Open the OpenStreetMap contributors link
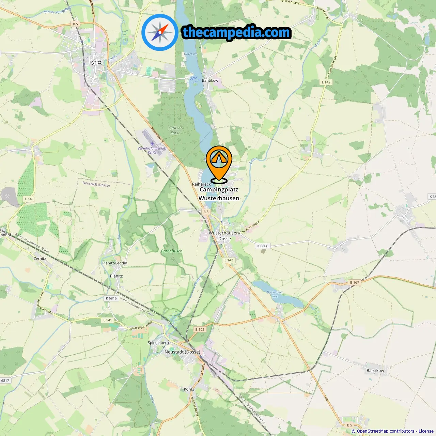 click(x=386, y=431)
